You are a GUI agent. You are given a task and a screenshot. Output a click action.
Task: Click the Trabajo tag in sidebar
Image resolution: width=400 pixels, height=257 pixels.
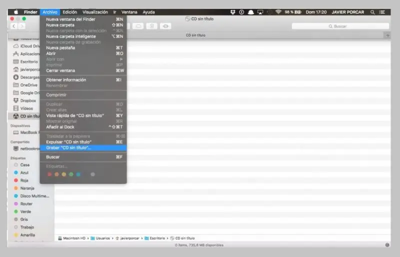pos(24,227)
